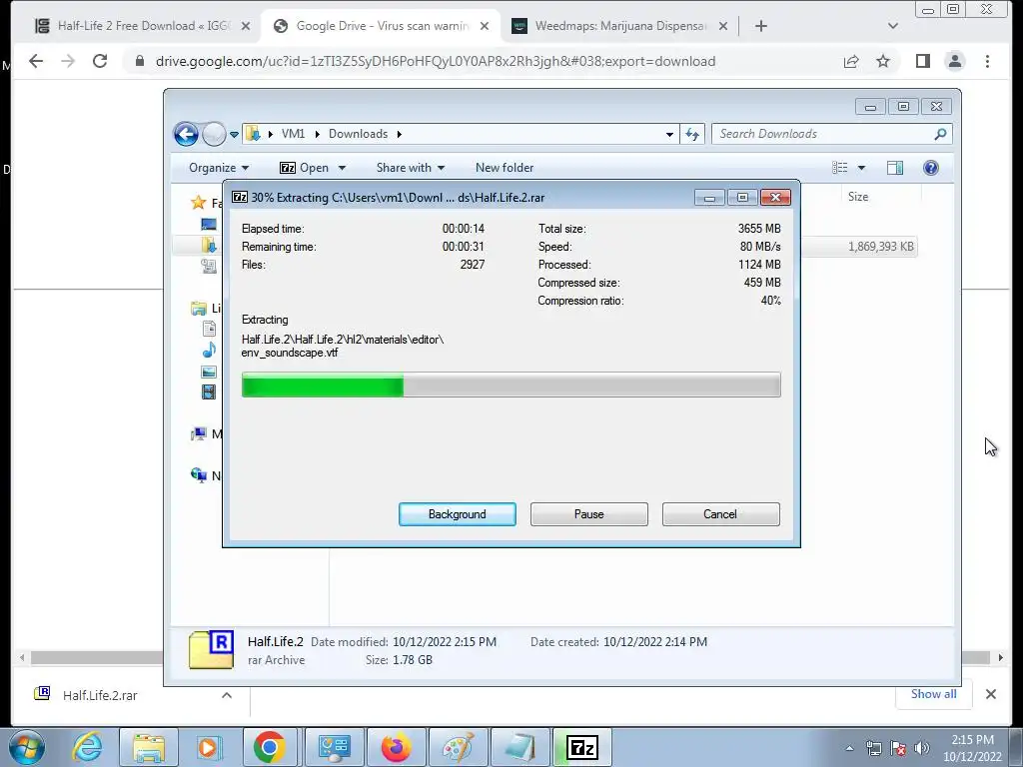Open Action Center flag icon
The height and width of the screenshot is (767, 1023).
(898, 748)
